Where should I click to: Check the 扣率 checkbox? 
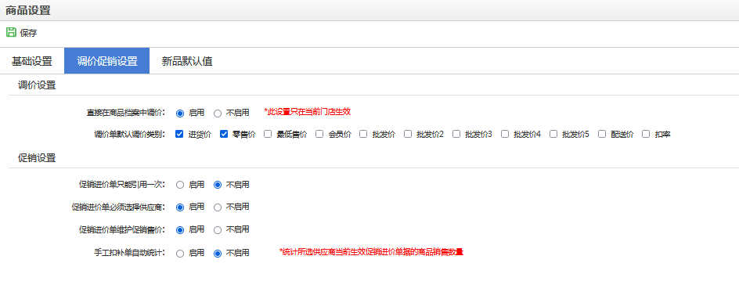click(646, 134)
